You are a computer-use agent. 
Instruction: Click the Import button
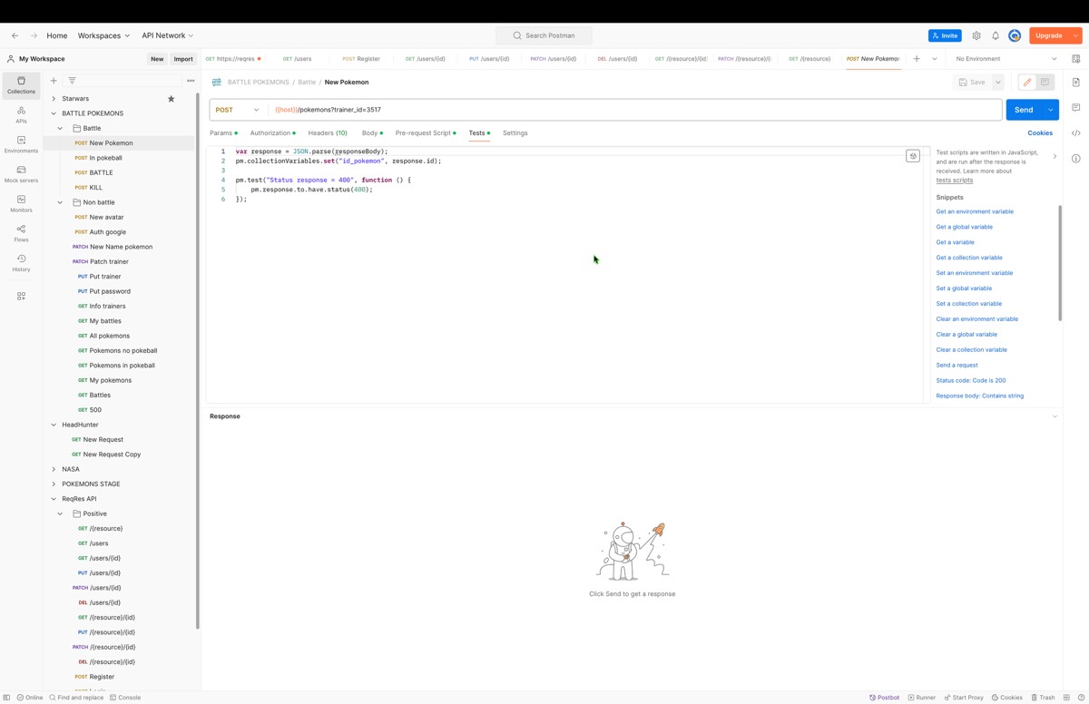183,59
